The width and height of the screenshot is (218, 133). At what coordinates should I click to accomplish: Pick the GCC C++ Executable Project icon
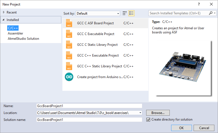[x=69, y=55]
